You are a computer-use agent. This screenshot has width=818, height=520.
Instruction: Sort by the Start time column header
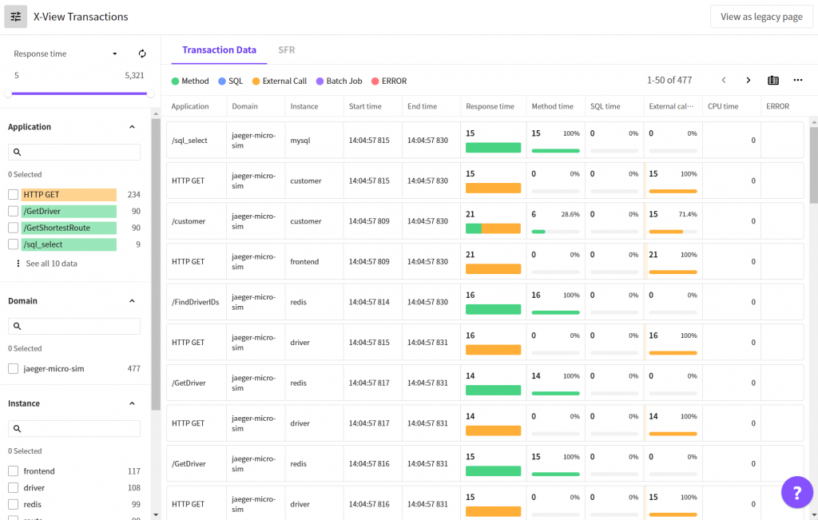tap(365, 106)
